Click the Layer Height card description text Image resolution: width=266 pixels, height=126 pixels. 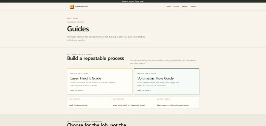(93, 84)
